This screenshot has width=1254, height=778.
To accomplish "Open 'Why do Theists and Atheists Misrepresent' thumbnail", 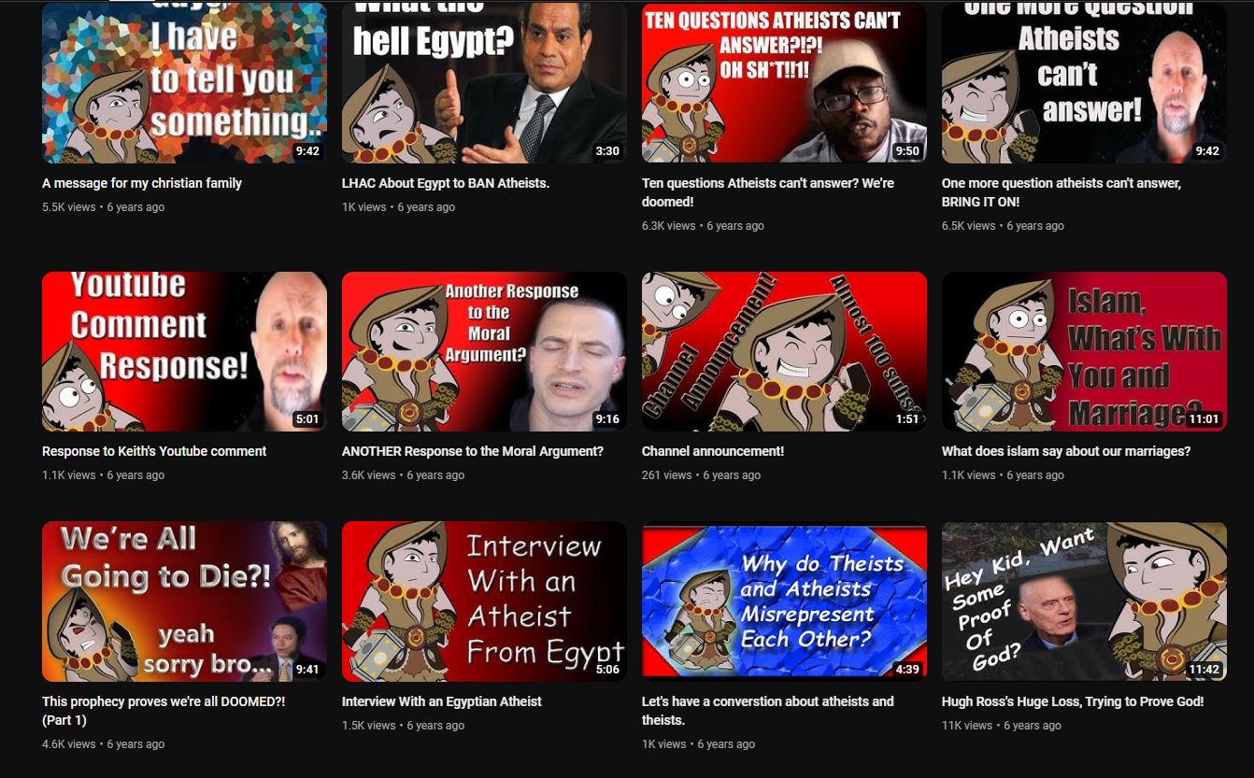I will (784, 601).
